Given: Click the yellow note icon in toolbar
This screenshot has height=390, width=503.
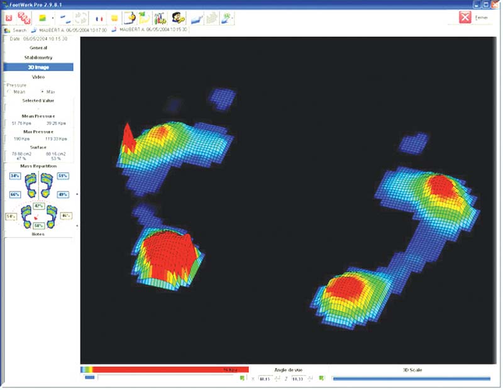Looking at the screenshot, I should [114, 18].
